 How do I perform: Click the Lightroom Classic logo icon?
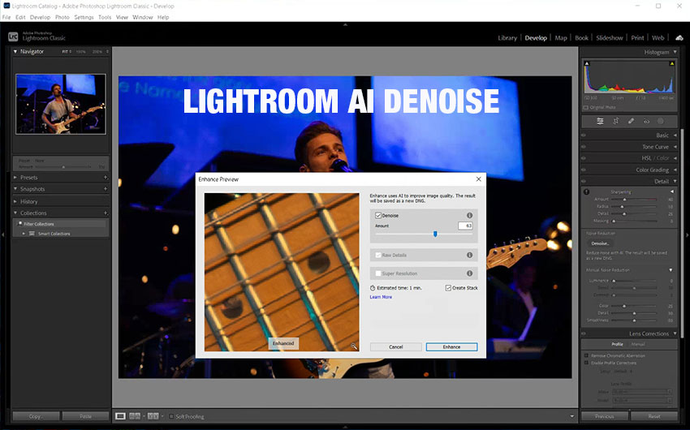13,37
